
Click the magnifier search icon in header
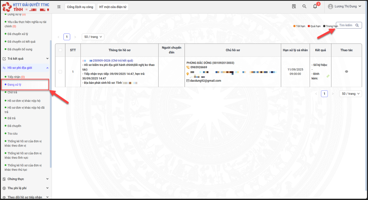coord(304,7)
